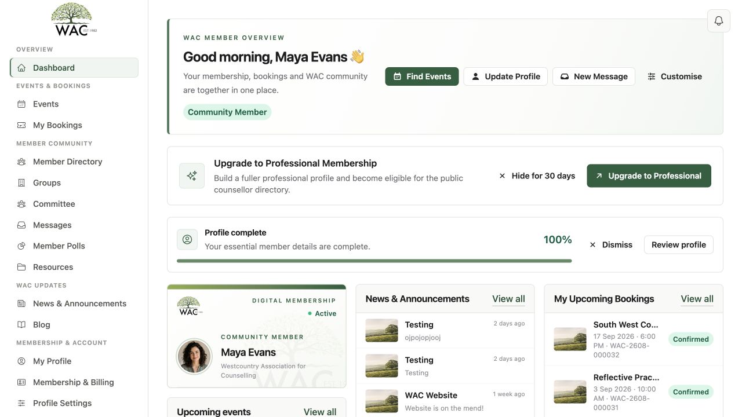Click the Member Polls chart icon
The image size is (742, 417).
click(21, 246)
